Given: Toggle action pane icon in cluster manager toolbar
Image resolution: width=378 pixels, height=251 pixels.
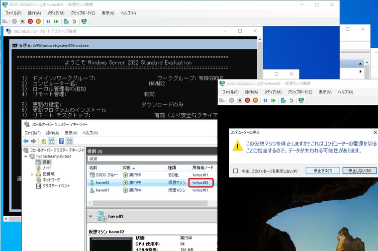Looking at the screenshot, I should tap(70, 141).
